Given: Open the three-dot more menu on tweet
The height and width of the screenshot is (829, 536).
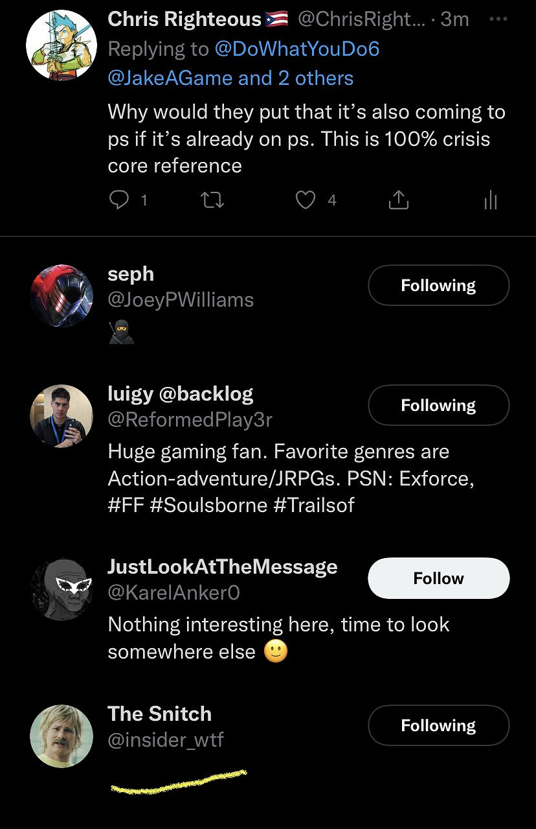Looking at the screenshot, I should (497, 19).
